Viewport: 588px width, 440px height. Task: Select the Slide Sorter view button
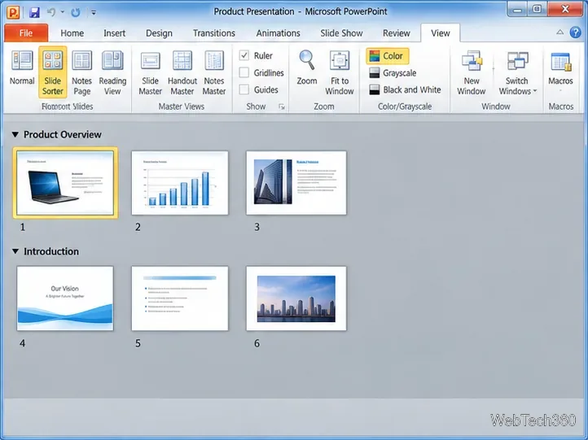pos(52,72)
